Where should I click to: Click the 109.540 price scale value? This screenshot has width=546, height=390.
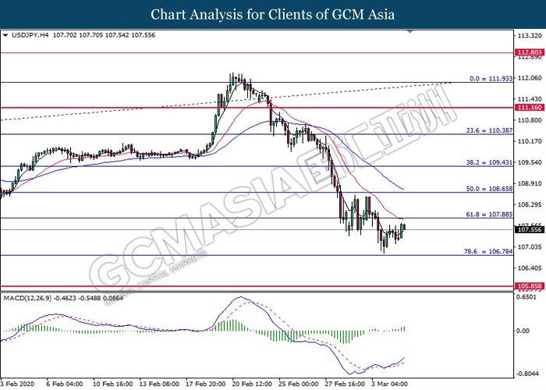[x=530, y=162]
